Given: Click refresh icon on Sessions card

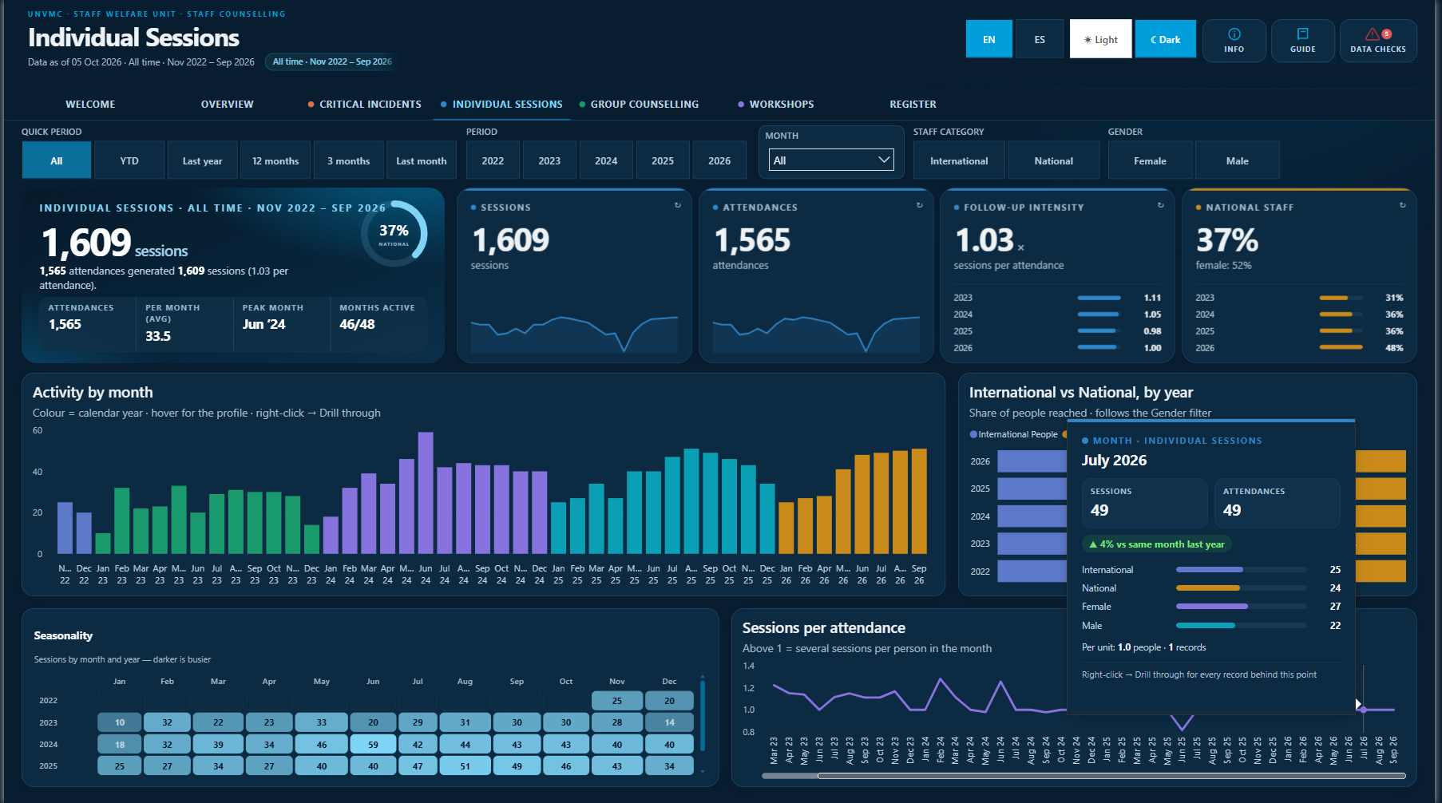Looking at the screenshot, I should 678,205.
